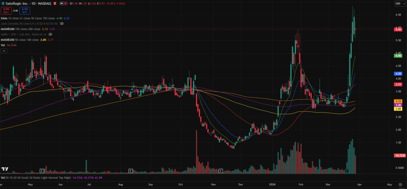This screenshot has width=407, height=189.
Task: Click the Satellogic symbol logo icon
Action: (x=3, y=4)
